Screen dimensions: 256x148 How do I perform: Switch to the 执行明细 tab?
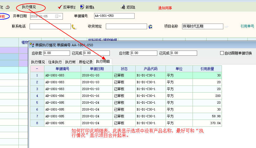[103, 62]
